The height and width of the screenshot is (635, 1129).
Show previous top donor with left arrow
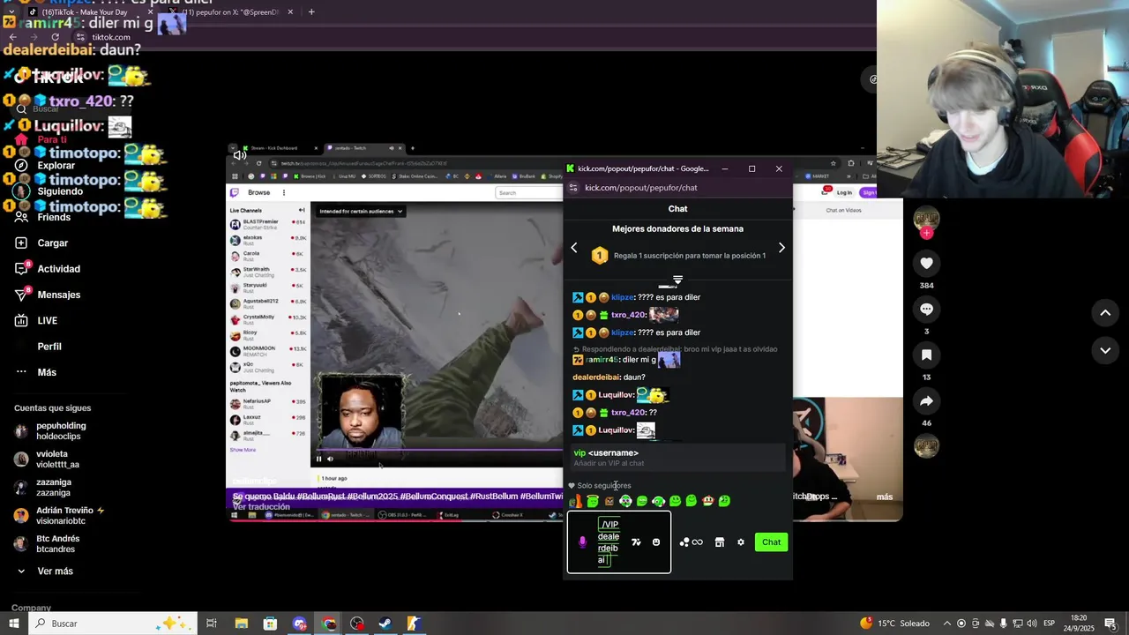574,248
